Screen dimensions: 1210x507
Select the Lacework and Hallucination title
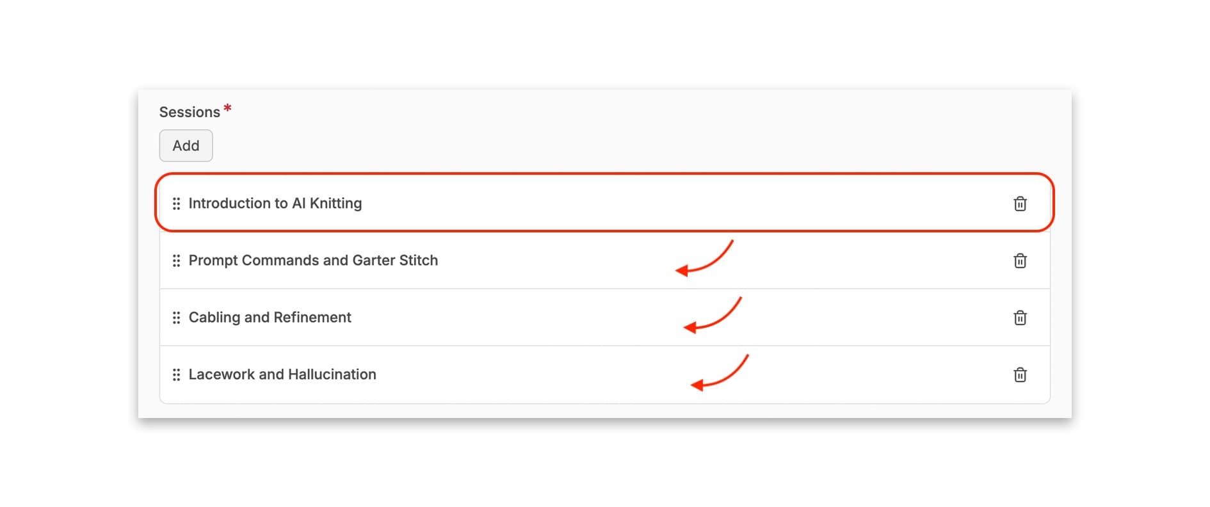pos(282,374)
